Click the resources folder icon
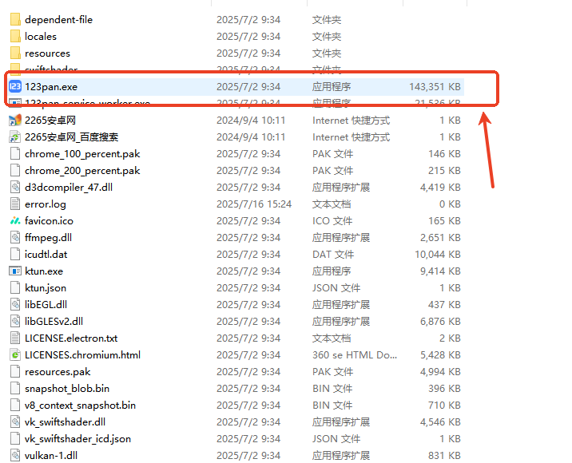 point(15,53)
